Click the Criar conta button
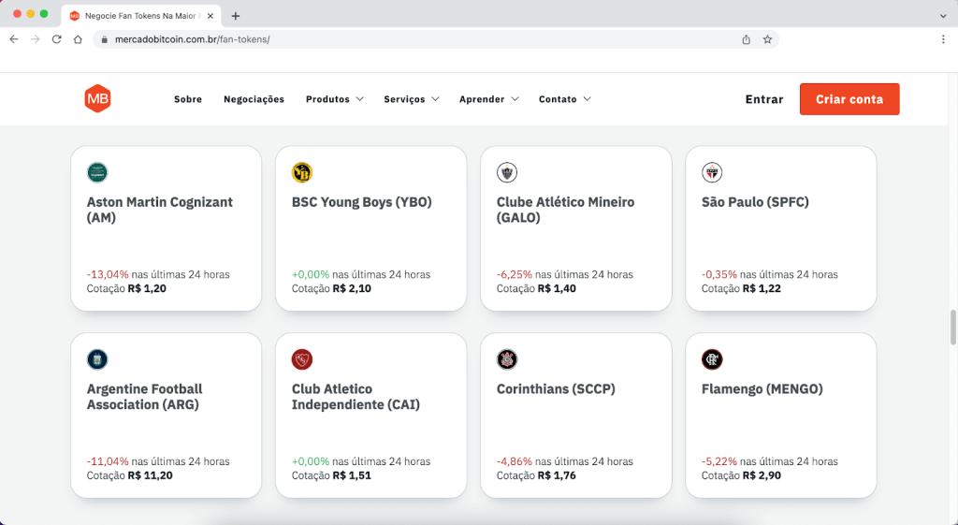This screenshot has height=525, width=958. point(849,99)
